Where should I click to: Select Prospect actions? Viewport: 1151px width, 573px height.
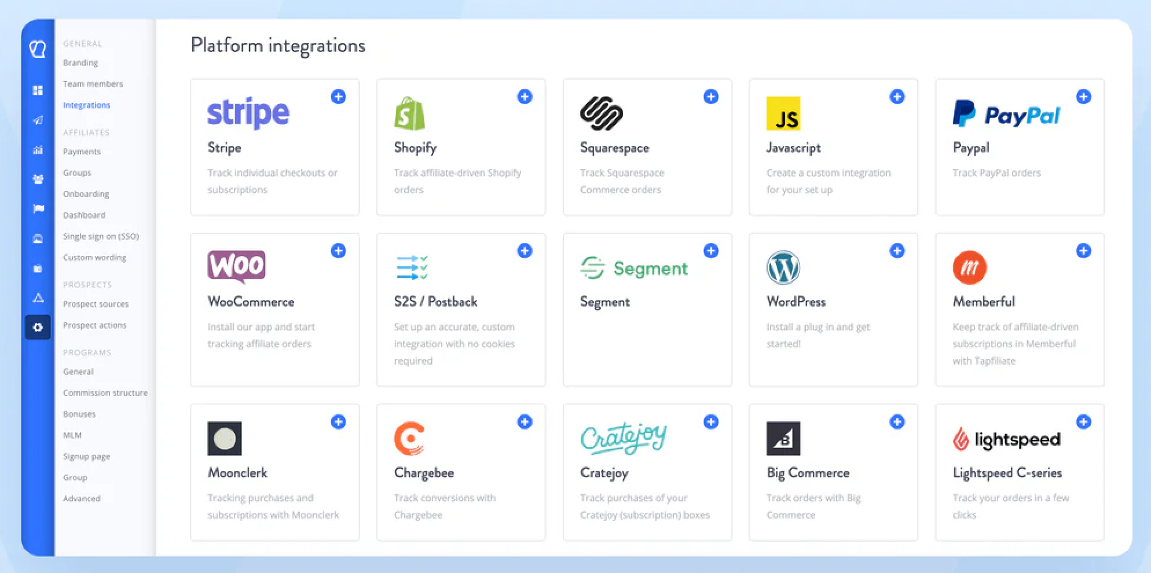[x=95, y=325]
